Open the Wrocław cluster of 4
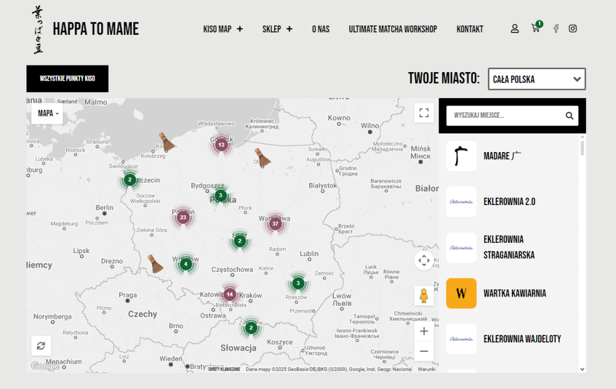616x389 pixels. click(x=186, y=264)
